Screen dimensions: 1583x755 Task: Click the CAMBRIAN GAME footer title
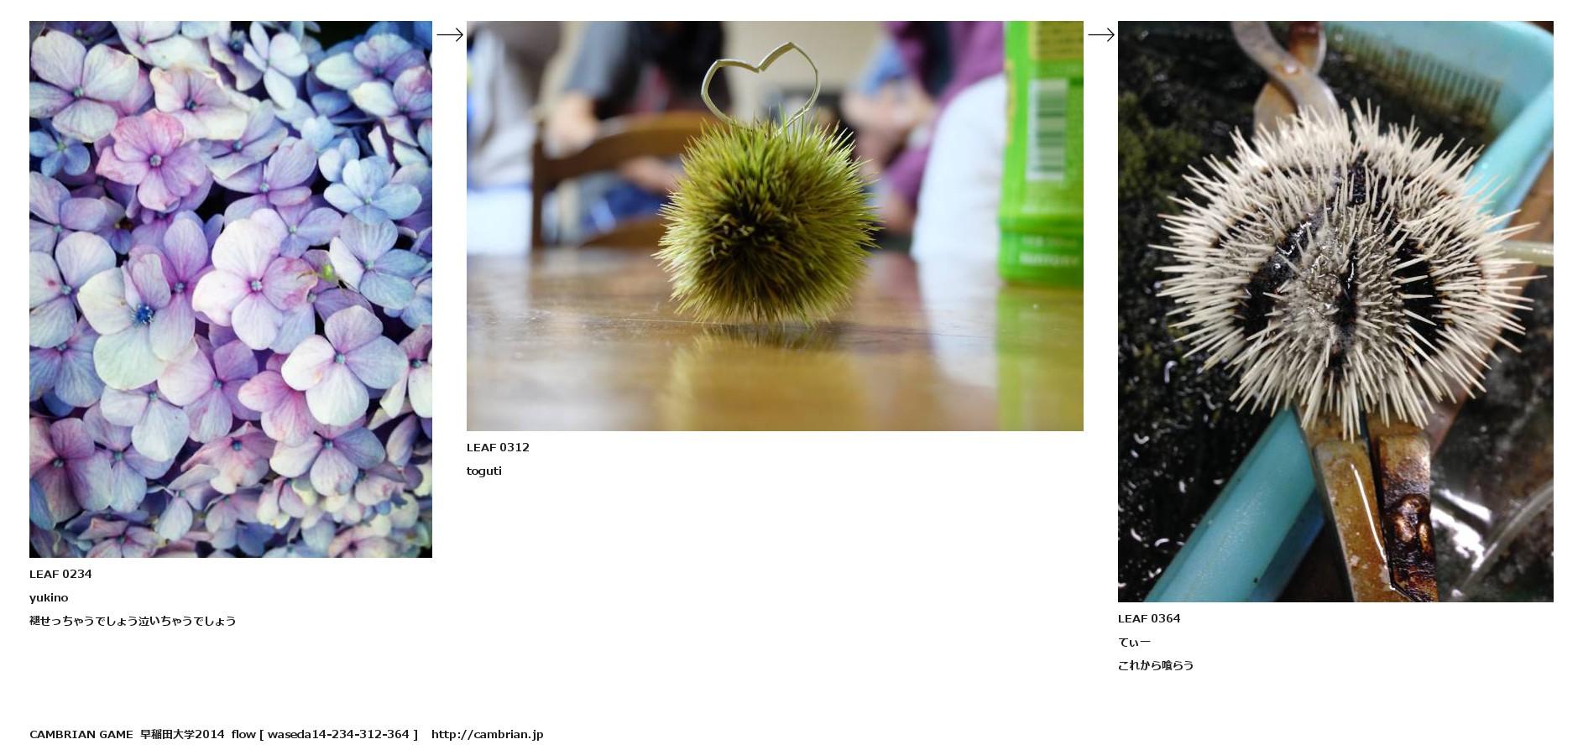click(x=81, y=734)
